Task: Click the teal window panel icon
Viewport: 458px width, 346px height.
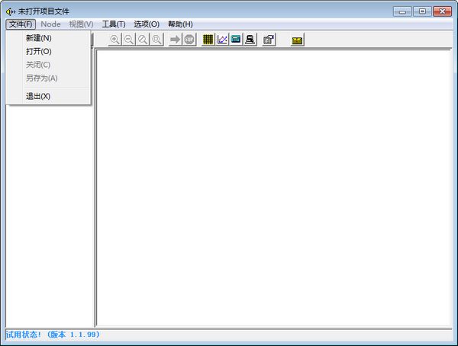Action: tap(236, 40)
